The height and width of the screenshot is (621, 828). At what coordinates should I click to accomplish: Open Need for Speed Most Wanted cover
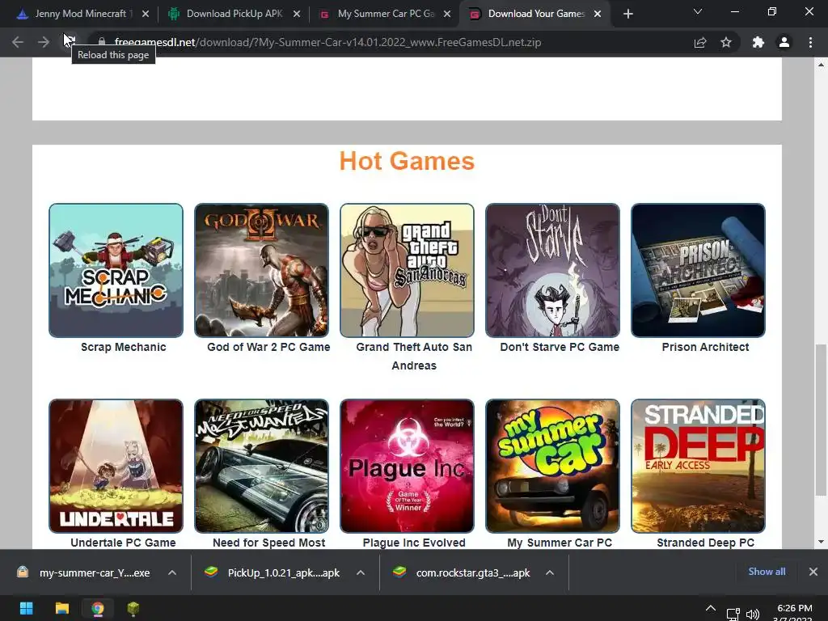click(261, 466)
